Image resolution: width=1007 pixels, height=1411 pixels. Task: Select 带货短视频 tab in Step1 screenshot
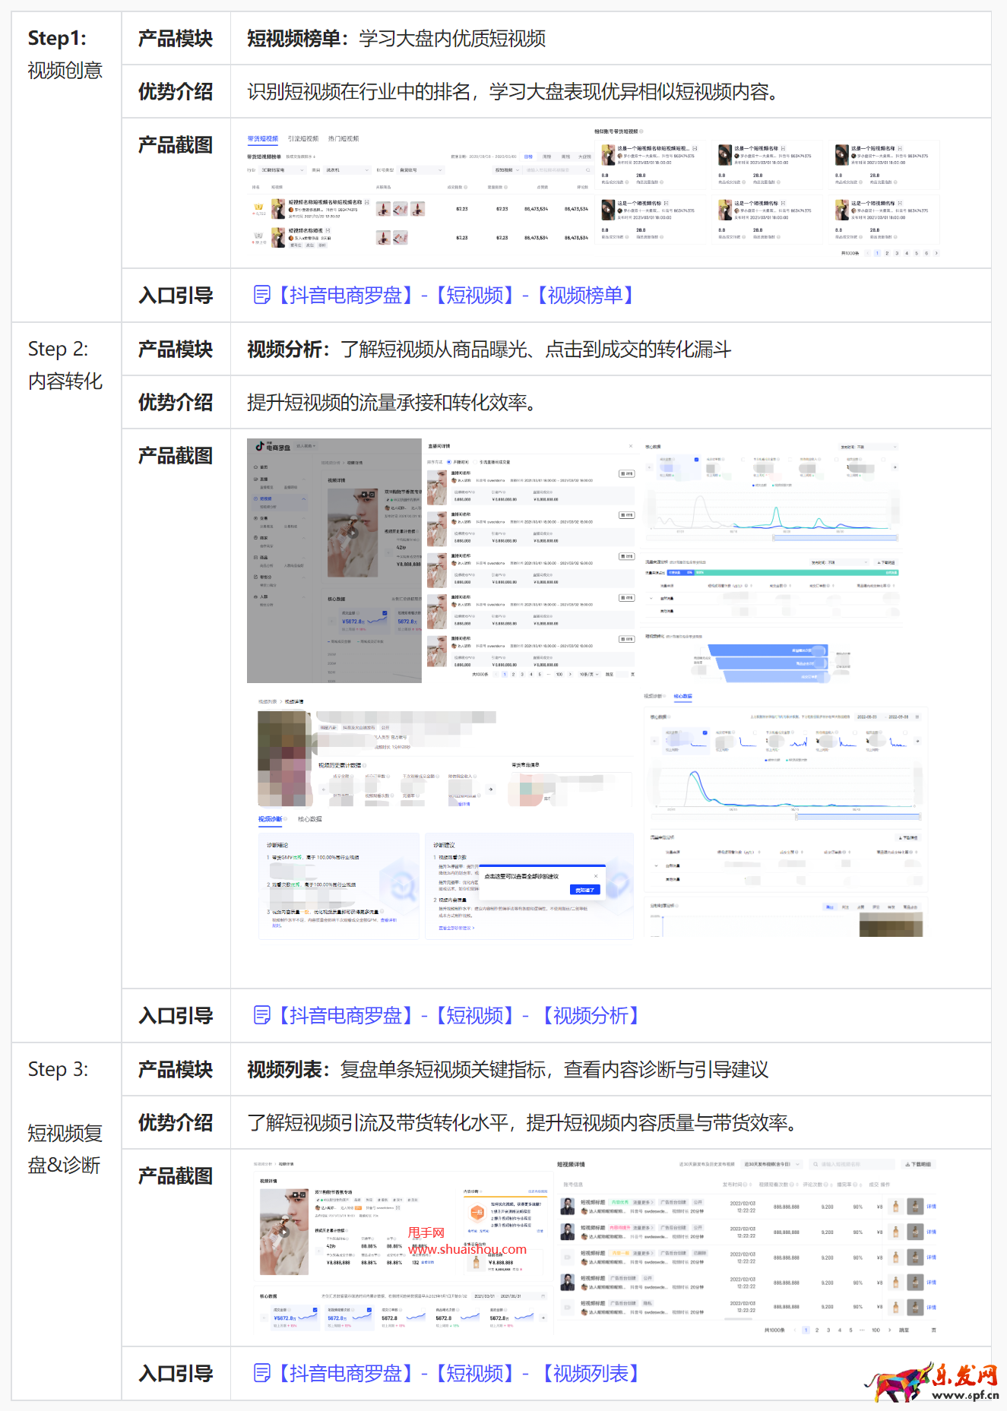point(263,139)
